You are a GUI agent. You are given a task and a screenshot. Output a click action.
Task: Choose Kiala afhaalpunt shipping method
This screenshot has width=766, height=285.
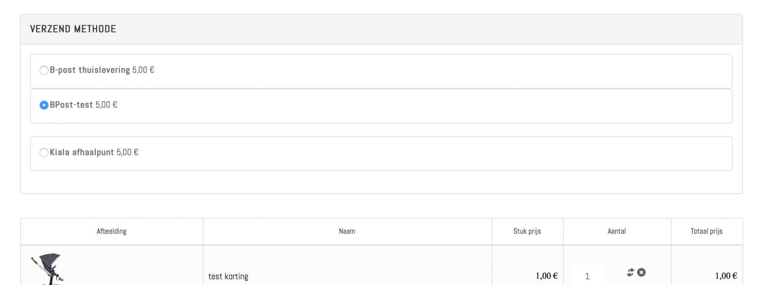[44, 153]
